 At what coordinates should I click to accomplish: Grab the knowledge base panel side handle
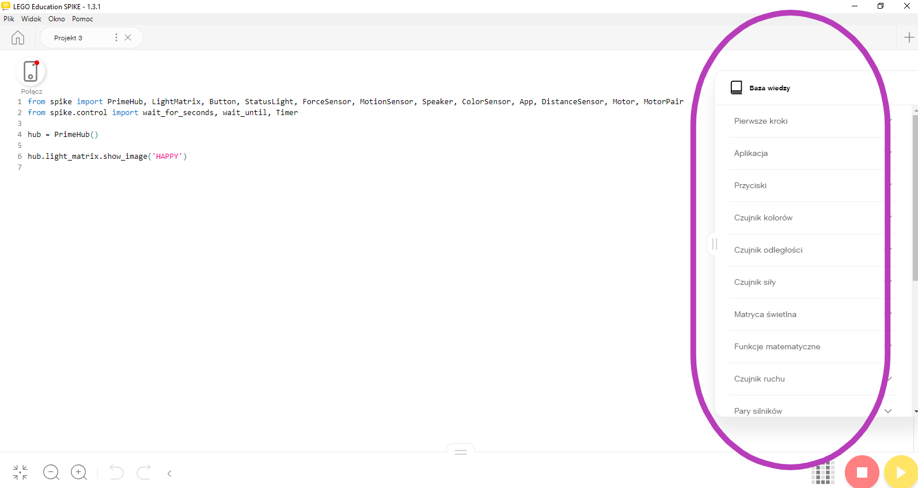[714, 244]
